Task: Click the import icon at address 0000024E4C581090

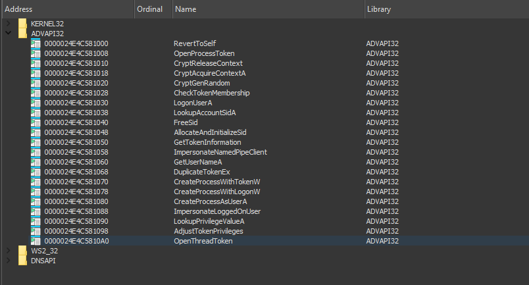Action: click(x=36, y=221)
